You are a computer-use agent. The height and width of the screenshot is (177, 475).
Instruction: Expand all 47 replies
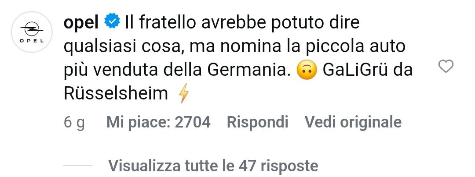click(213, 166)
